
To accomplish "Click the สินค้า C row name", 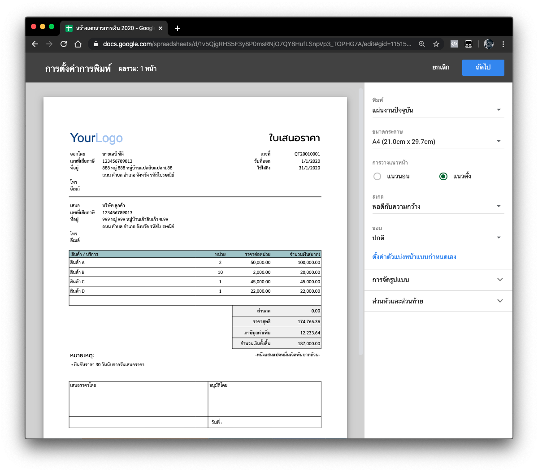I will [x=77, y=281].
